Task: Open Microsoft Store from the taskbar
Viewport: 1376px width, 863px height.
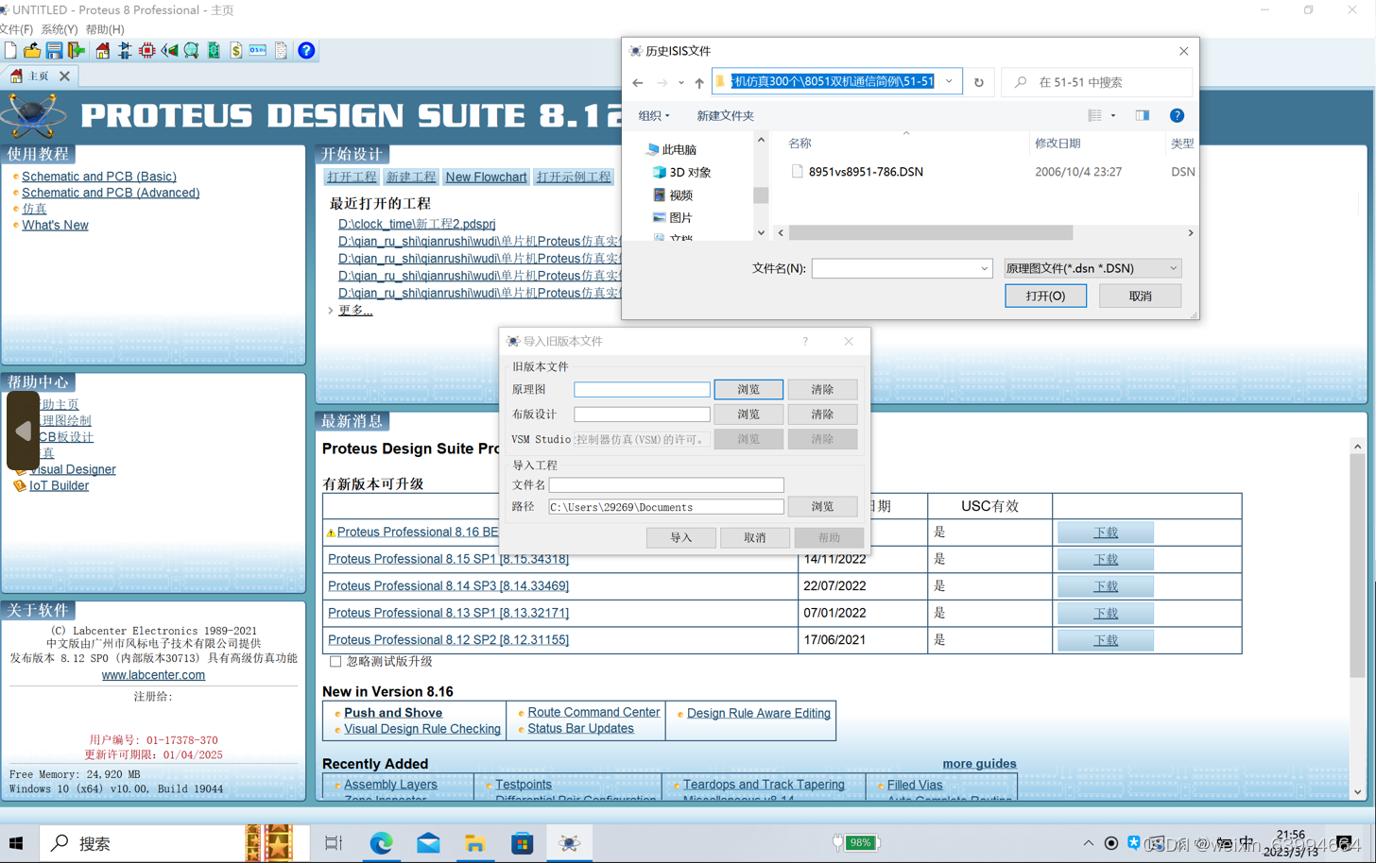Action: (523, 843)
